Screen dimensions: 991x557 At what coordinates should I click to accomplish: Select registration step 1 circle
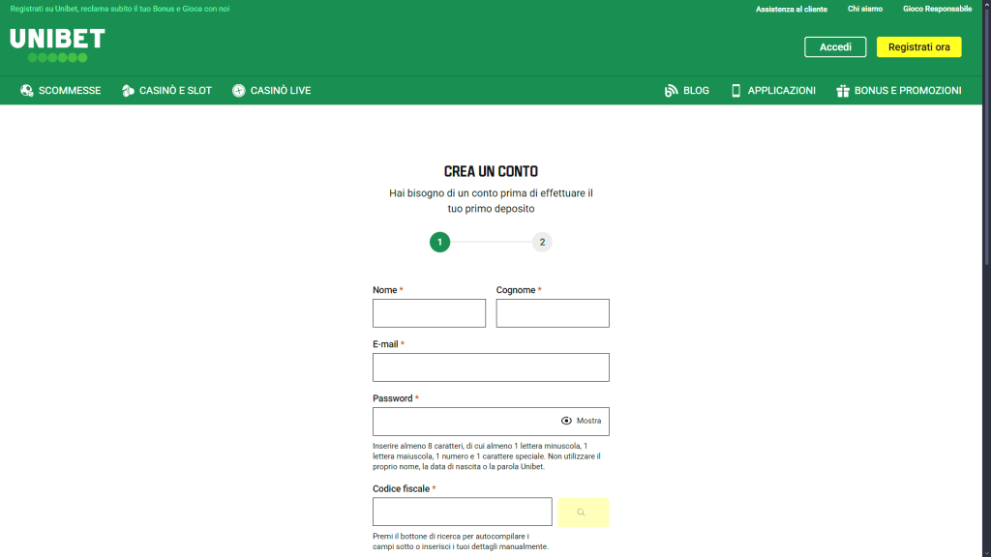(440, 242)
